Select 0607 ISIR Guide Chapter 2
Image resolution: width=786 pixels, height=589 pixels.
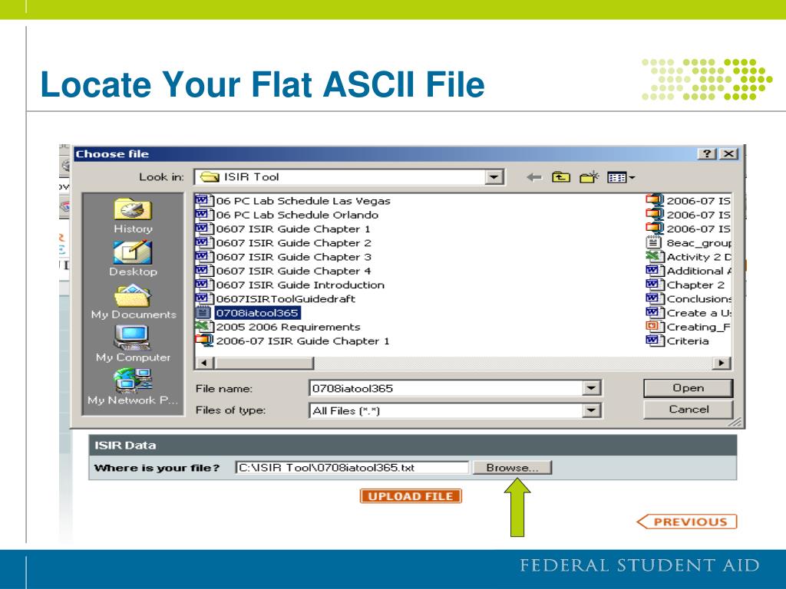283,243
